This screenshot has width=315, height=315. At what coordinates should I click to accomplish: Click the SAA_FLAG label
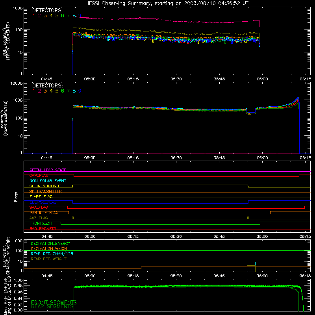tap(39, 208)
